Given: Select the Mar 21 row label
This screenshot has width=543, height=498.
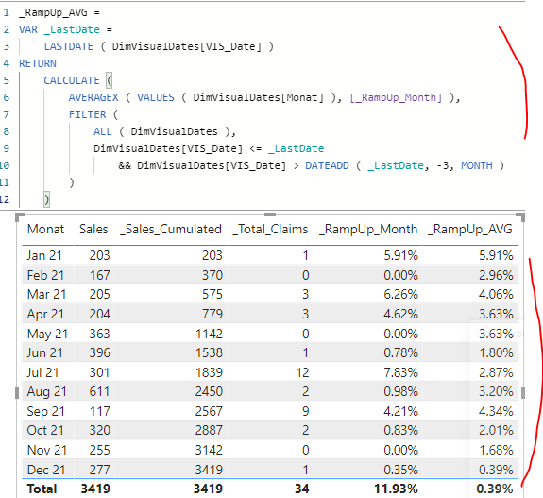Looking at the screenshot, I should [x=46, y=294].
